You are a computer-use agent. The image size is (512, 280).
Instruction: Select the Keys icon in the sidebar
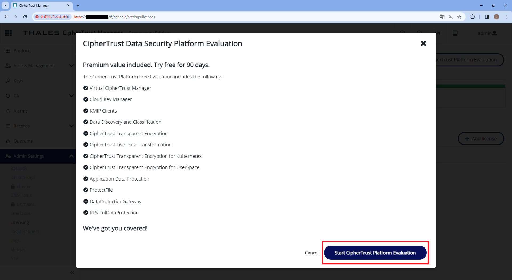click(8, 81)
